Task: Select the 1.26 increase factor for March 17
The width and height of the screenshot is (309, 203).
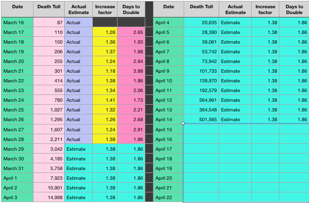Action: coord(105,32)
